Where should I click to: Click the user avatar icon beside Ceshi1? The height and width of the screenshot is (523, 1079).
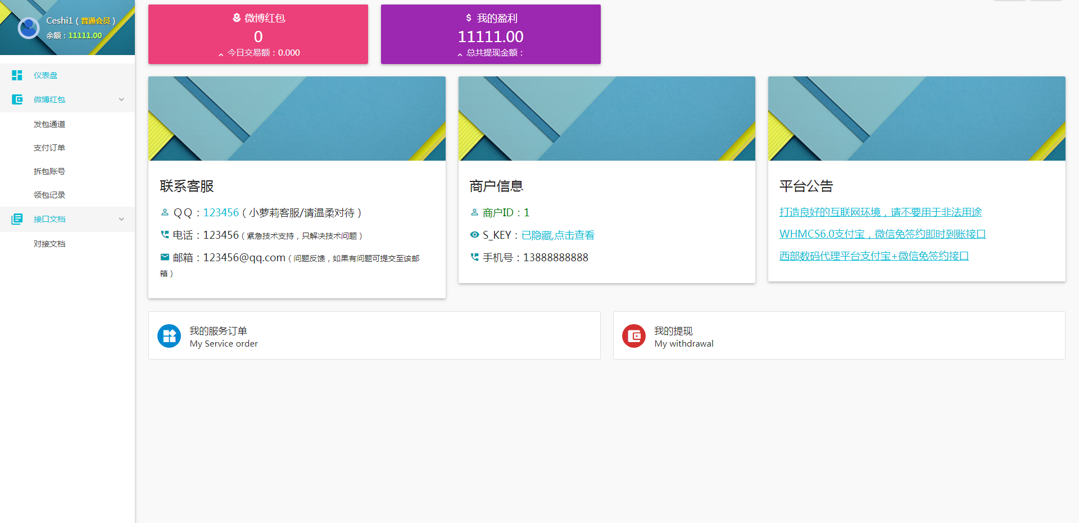[29, 28]
